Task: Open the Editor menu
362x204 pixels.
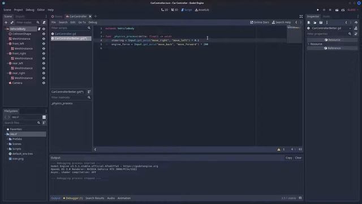Action: pyautogui.click(x=41, y=10)
